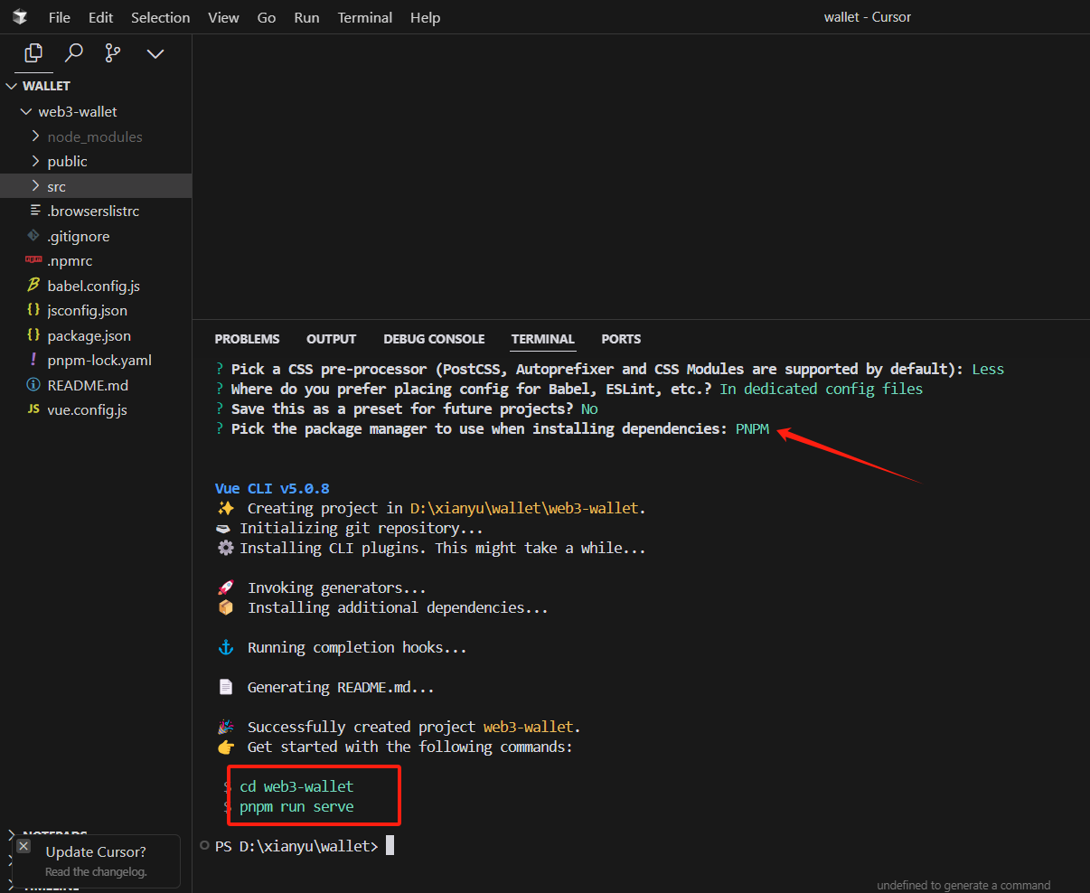The image size is (1090, 893).
Task: Open the Terminal menu
Action: (365, 17)
